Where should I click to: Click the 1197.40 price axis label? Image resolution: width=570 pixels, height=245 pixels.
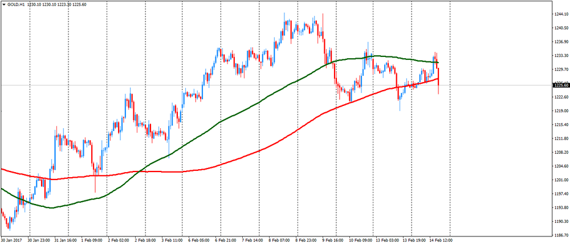[x=561, y=194]
